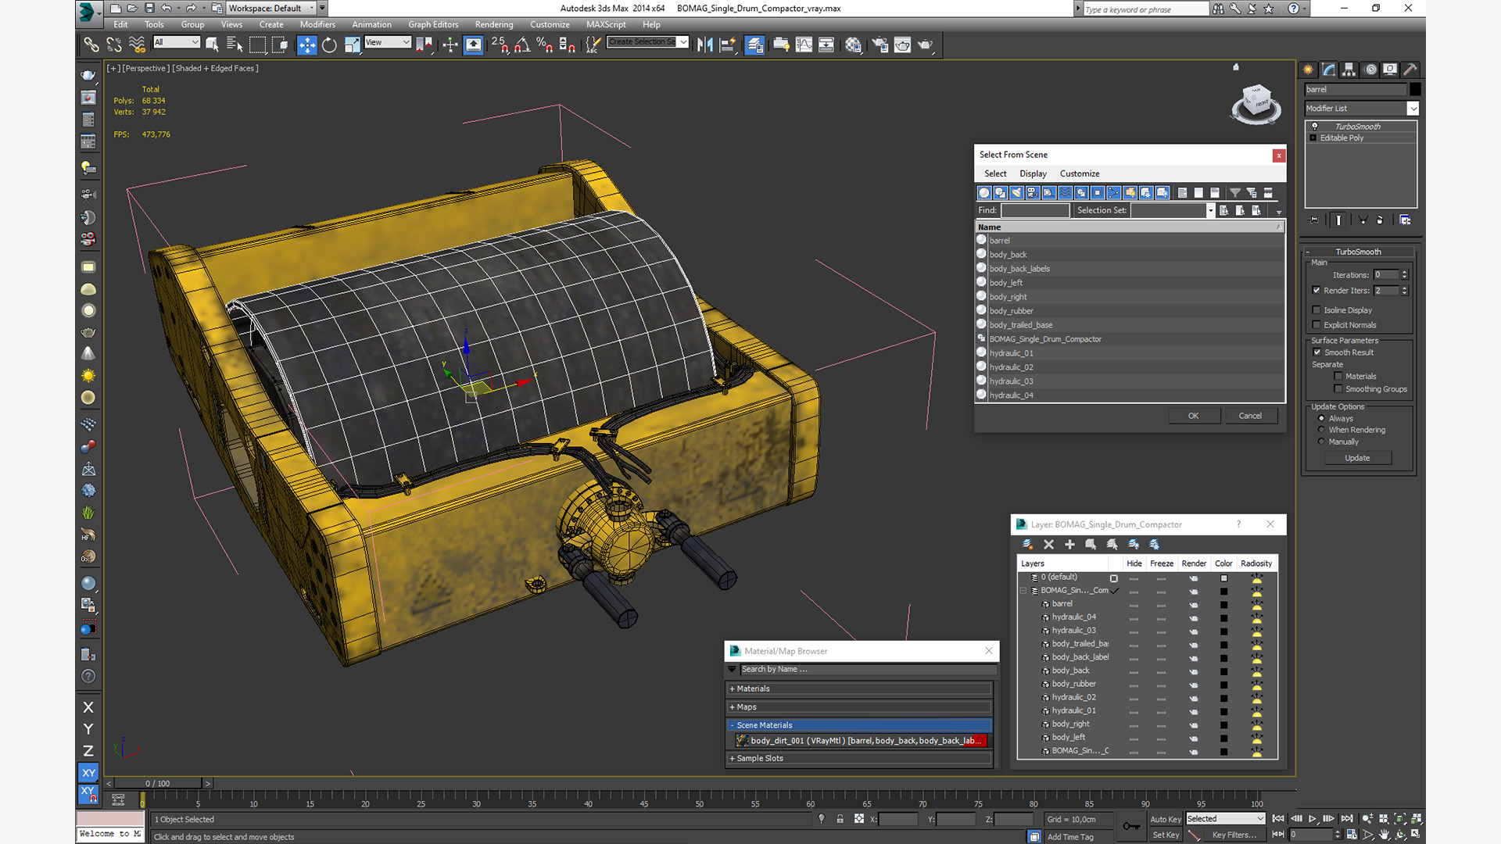The image size is (1501, 844).
Task: Click the Pin Stack icon
Action: point(1313,220)
